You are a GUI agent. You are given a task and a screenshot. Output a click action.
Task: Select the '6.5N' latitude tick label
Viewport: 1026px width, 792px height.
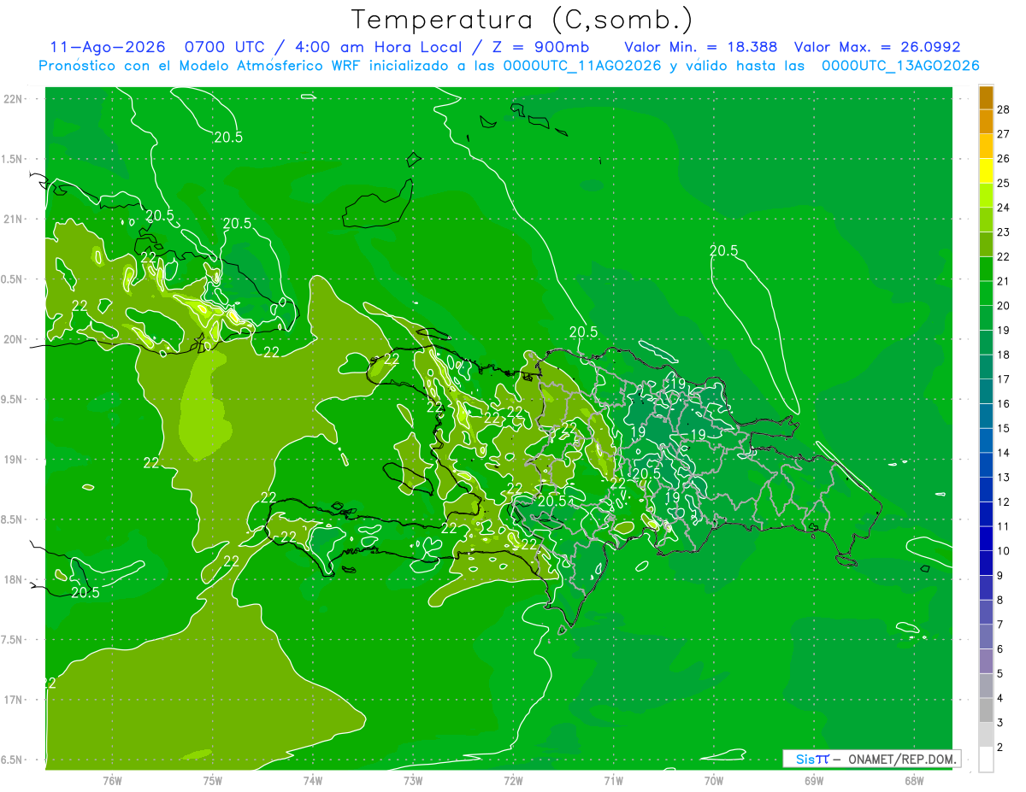[14, 760]
